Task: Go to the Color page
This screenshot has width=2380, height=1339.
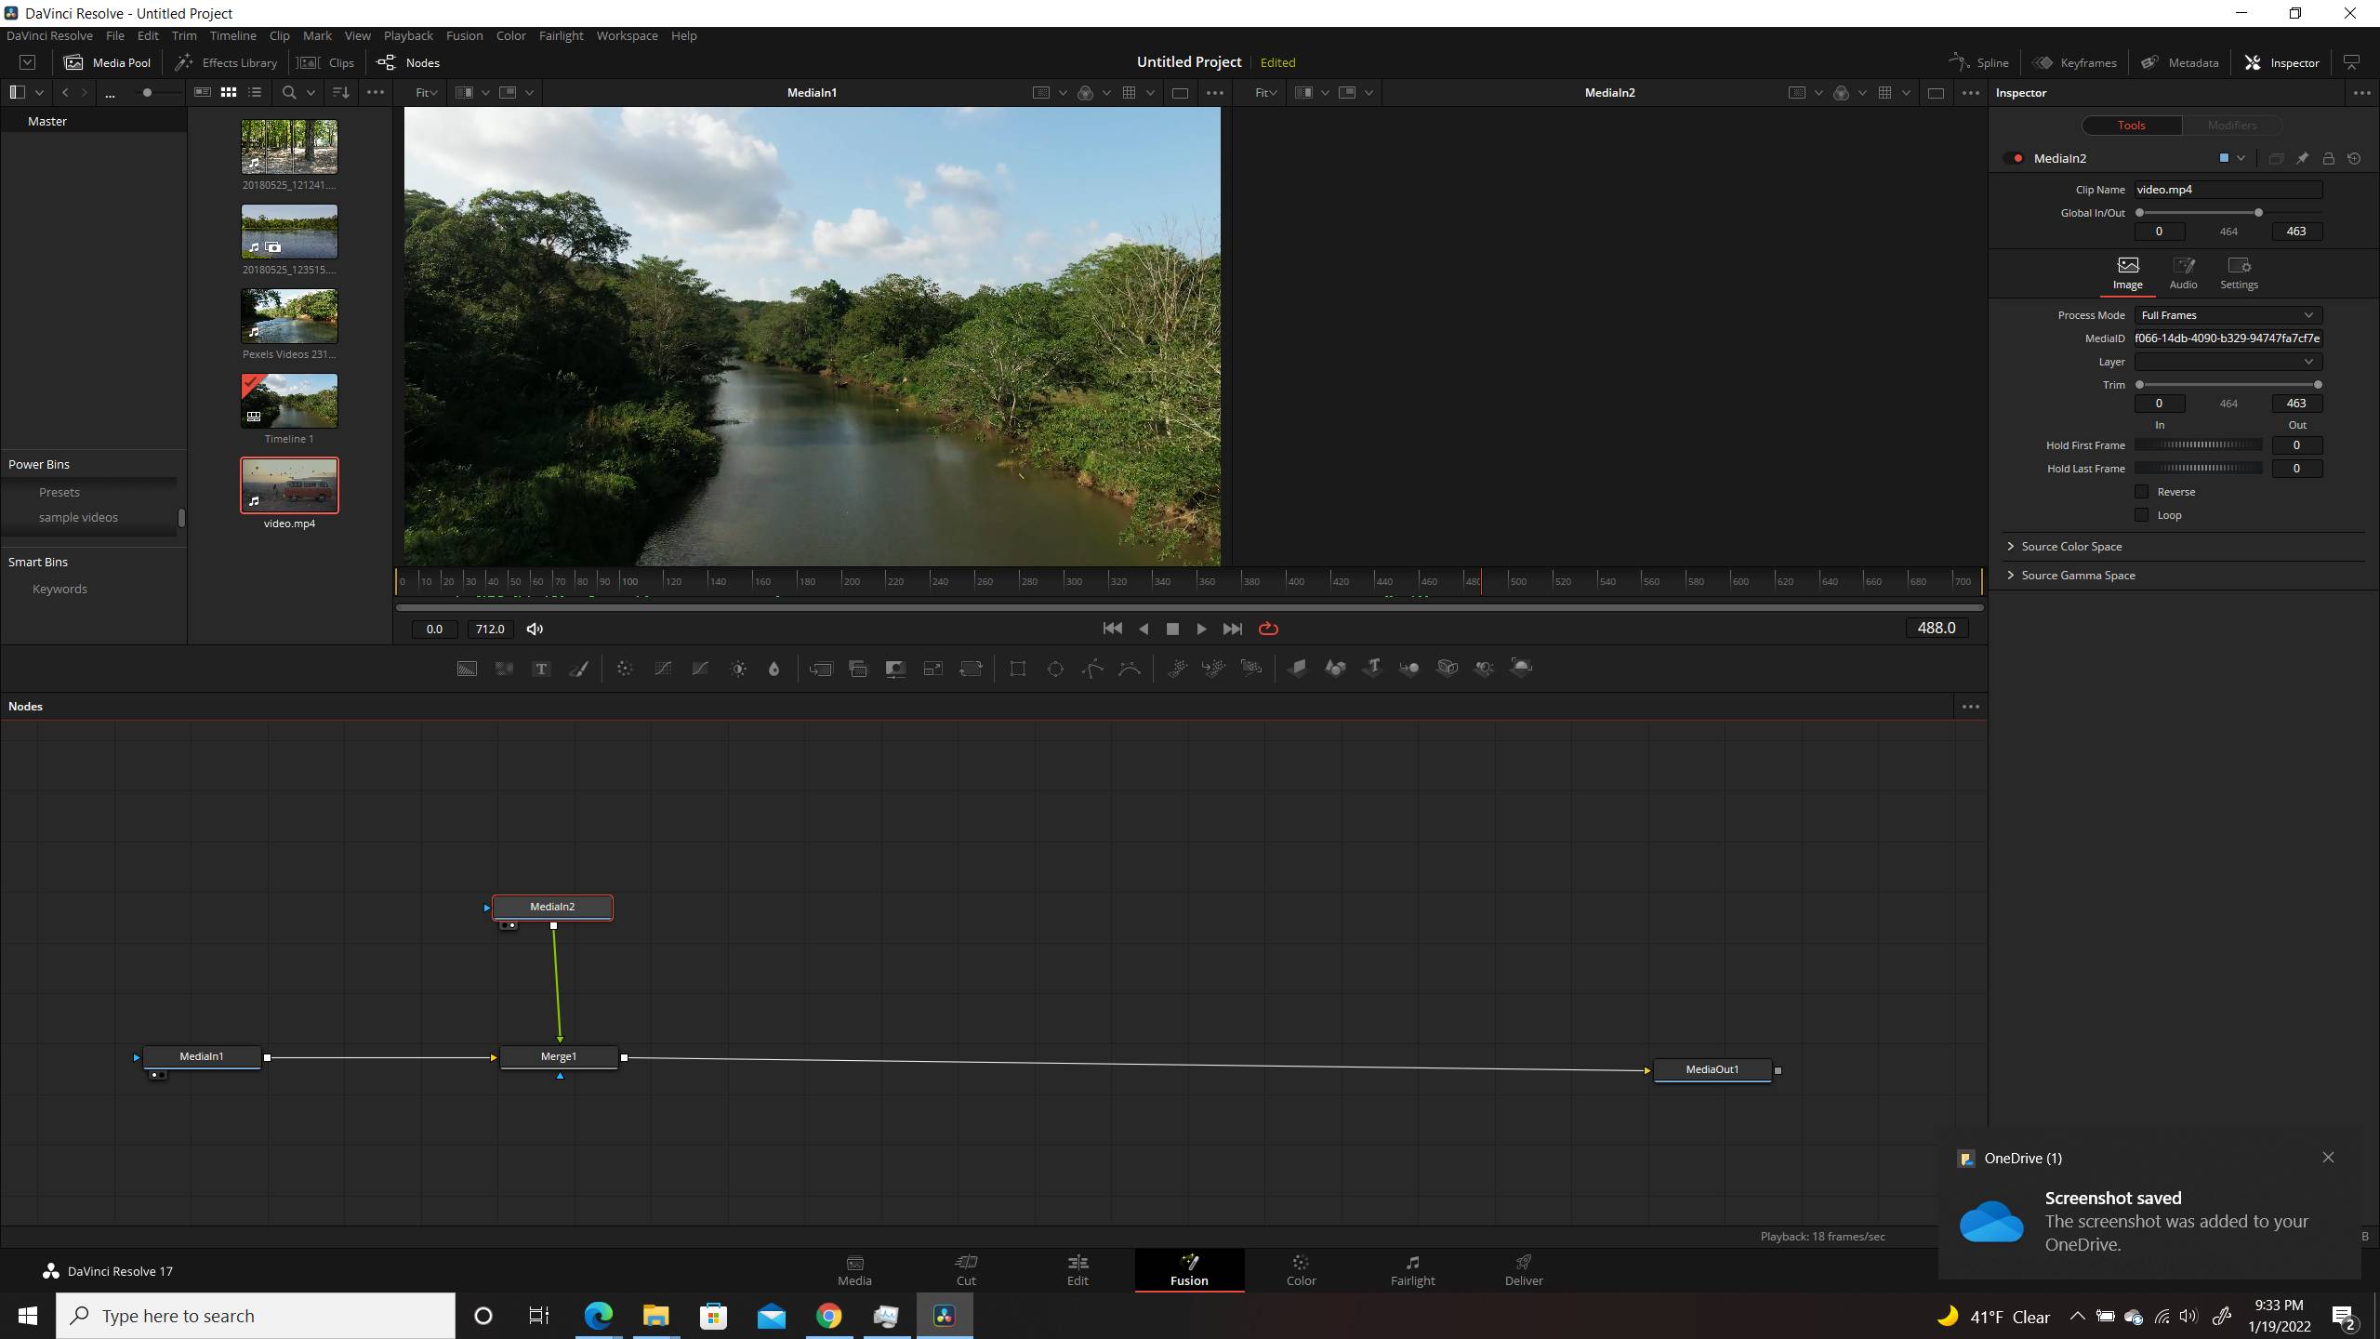Action: click(x=1301, y=1270)
